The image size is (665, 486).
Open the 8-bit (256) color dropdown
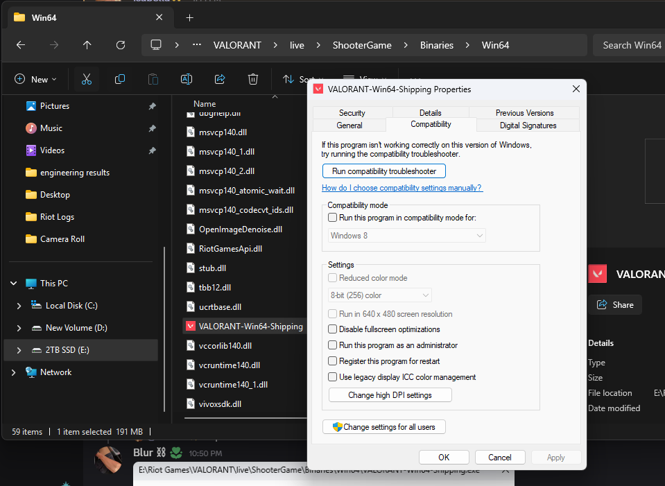(379, 295)
